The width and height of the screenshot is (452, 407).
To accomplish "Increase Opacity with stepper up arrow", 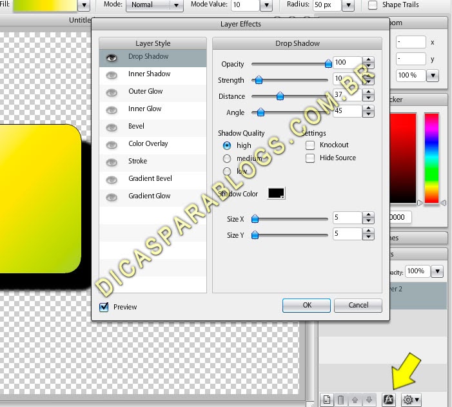I will click(368, 59).
